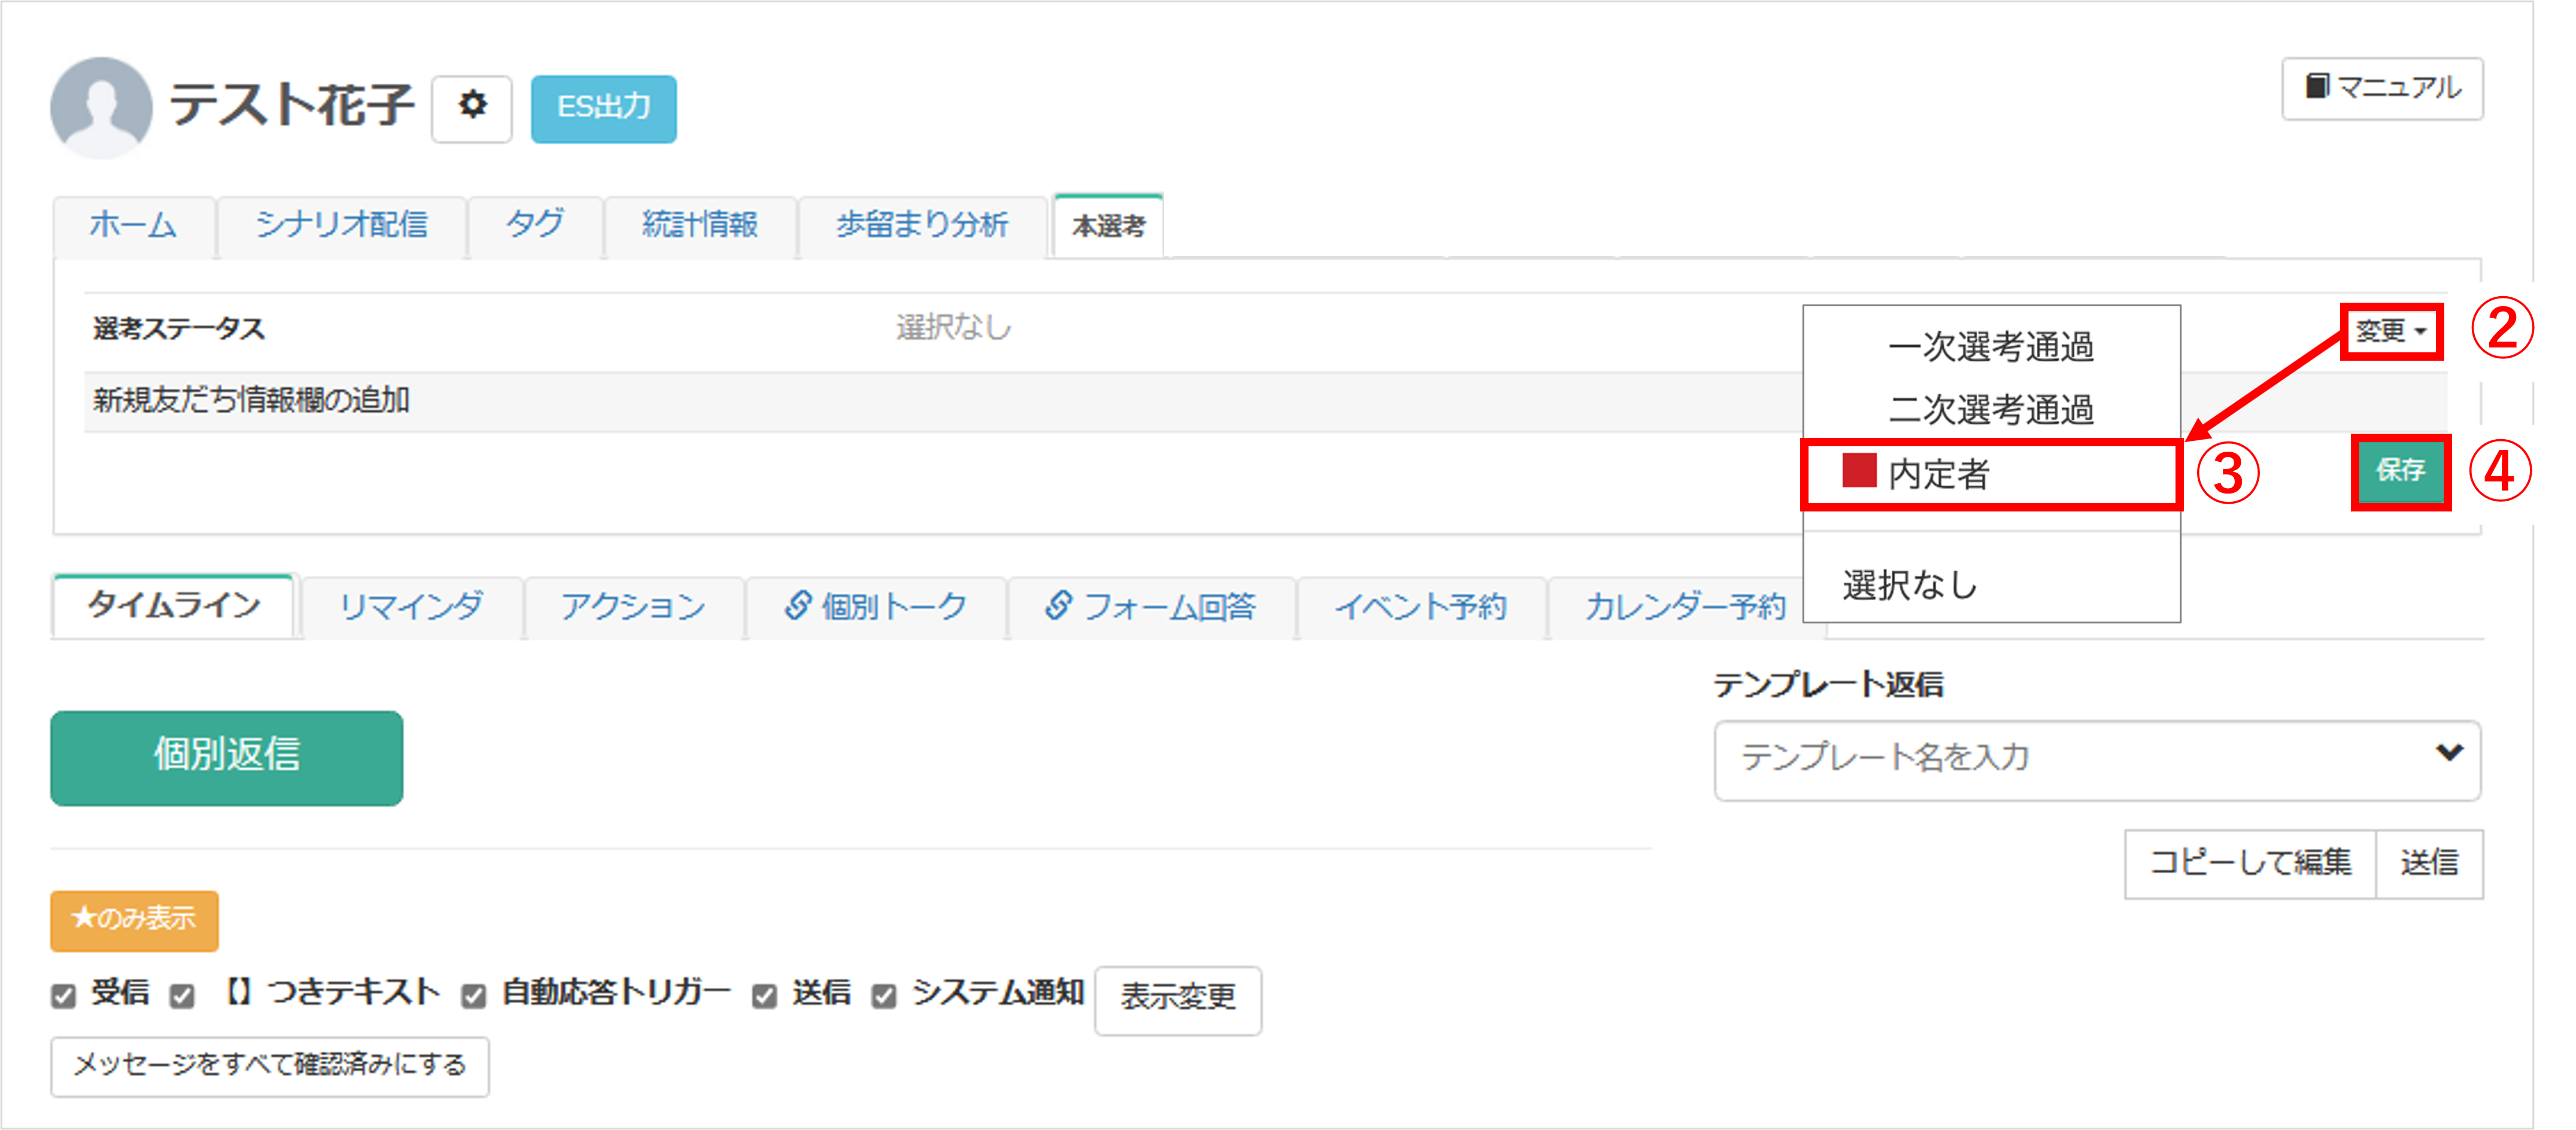Click the gray 選択なし status value
Screen dimensions: 2576x1130
tap(953, 328)
